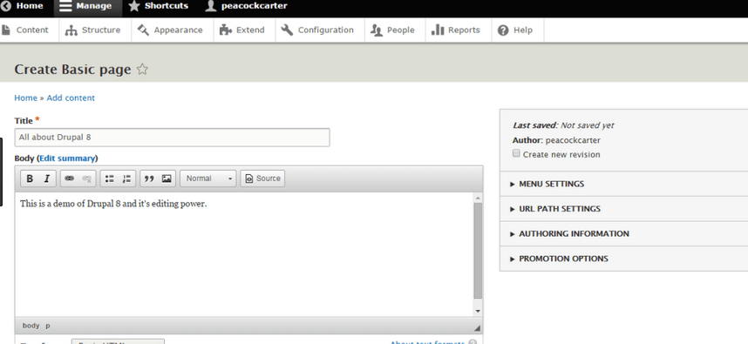
Task: Open the Configuration admin section
Action: 317,30
